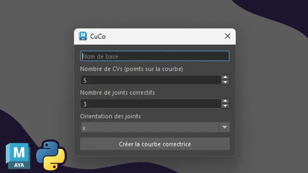Screen dimensions: 308x173
Task: Click the Maya icon in CuCo title bar
Action: point(83,36)
